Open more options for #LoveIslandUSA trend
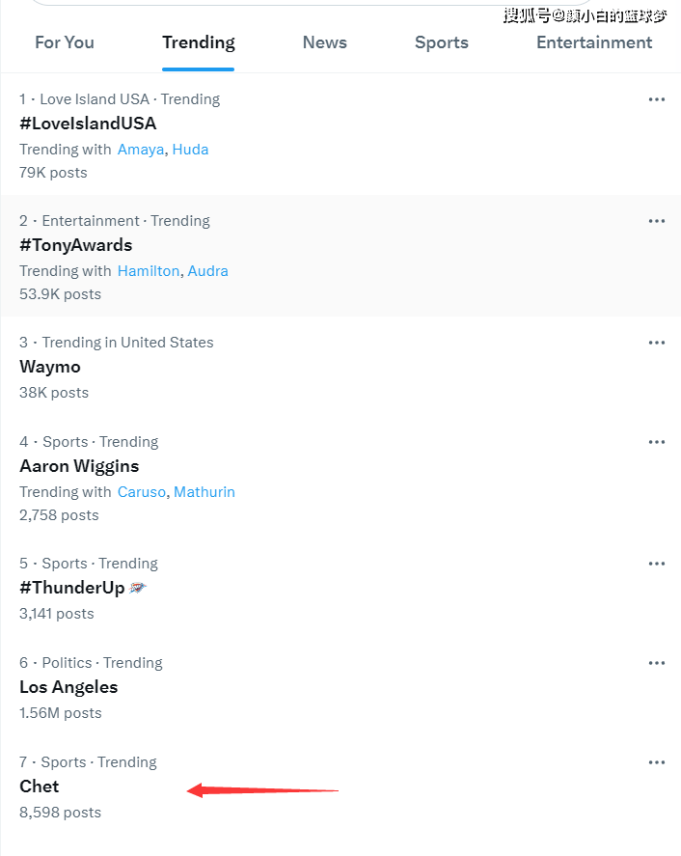This screenshot has height=856, width=681. pos(657,99)
